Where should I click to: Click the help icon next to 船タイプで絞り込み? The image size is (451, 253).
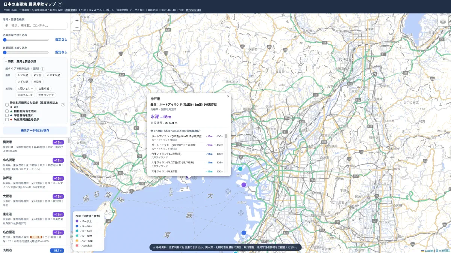pos(42,69)
